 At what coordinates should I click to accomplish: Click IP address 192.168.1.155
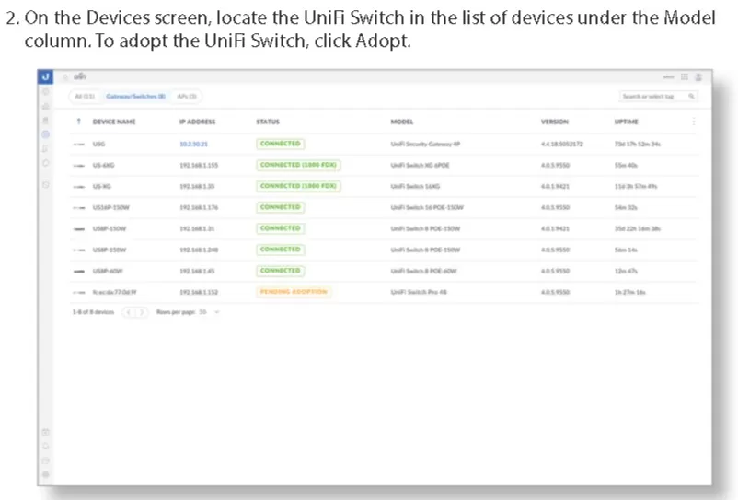(199, 165)
